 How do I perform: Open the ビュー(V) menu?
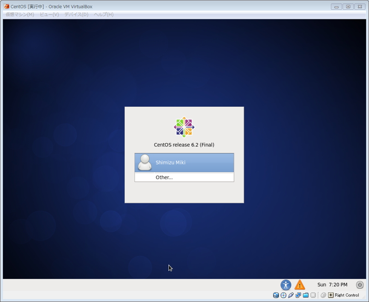49,15
